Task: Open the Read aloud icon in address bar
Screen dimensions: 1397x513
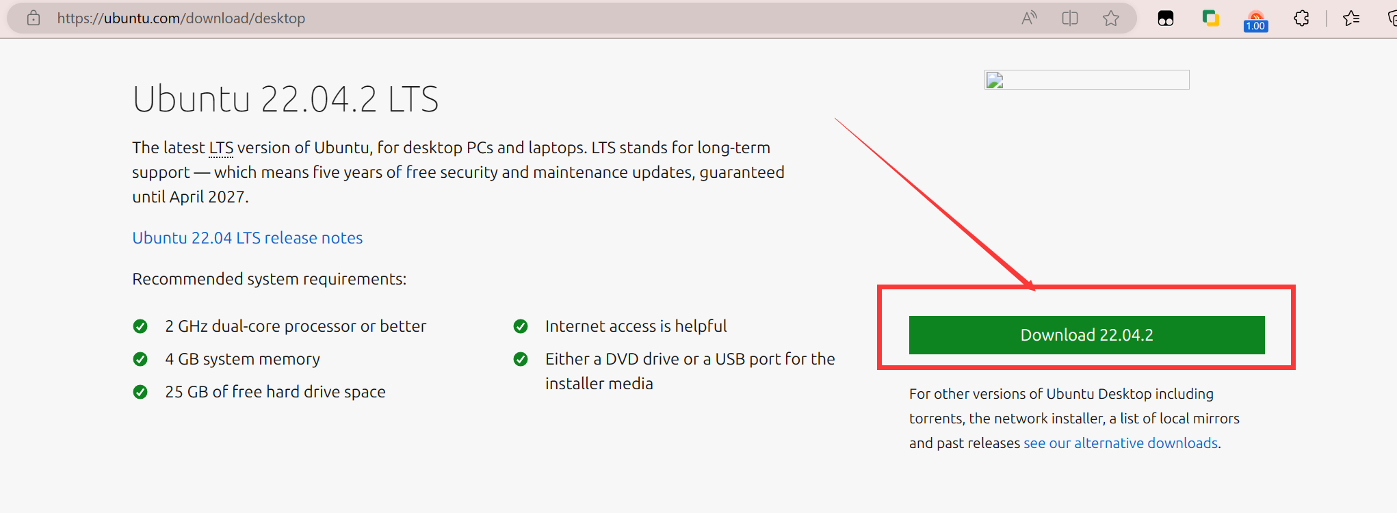Action: (1029, 18)
